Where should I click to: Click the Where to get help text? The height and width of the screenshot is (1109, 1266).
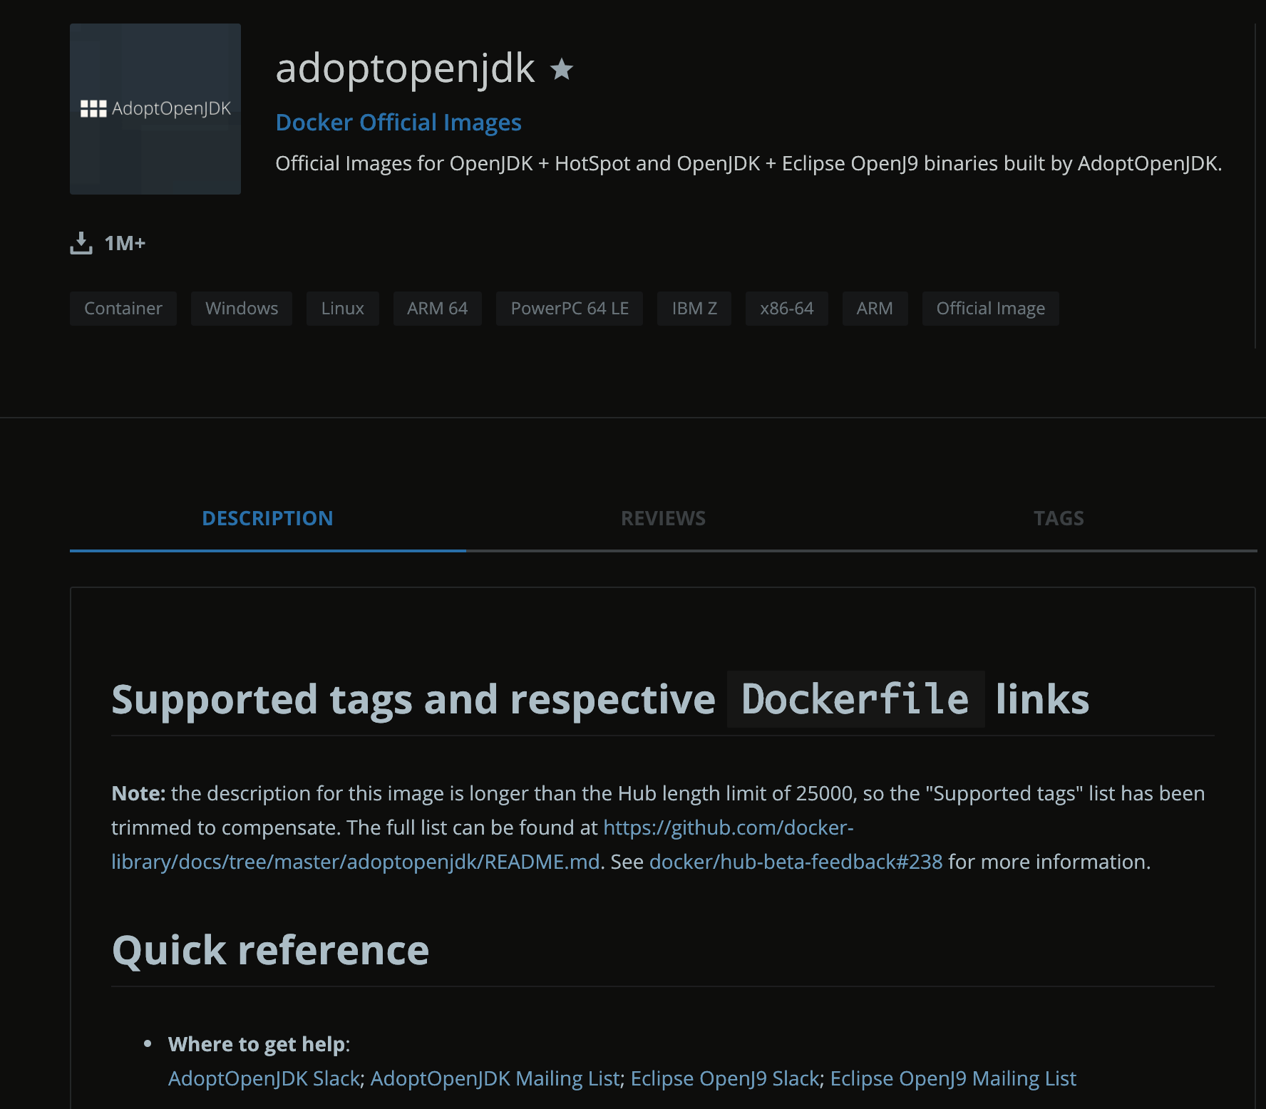point(258,1044)
